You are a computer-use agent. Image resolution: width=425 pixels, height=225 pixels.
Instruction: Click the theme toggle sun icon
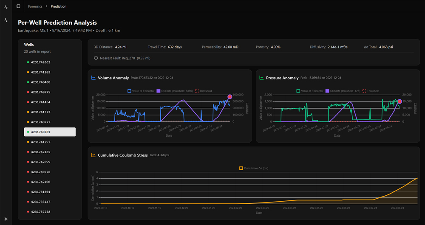(x=6, y=219)
